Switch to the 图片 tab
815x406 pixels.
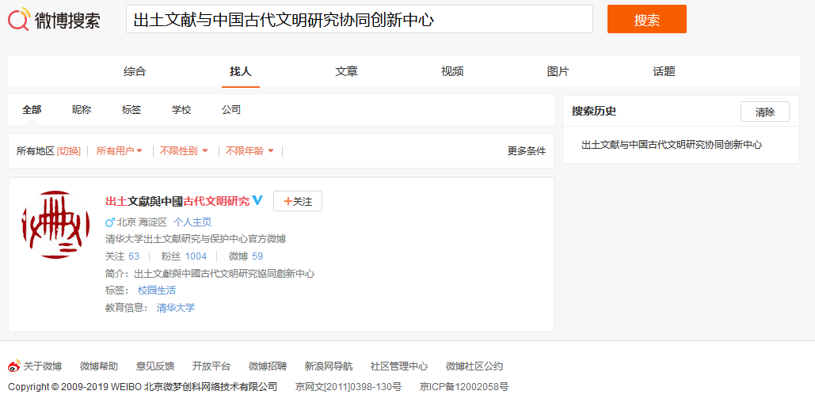click(x=558, y=72)
